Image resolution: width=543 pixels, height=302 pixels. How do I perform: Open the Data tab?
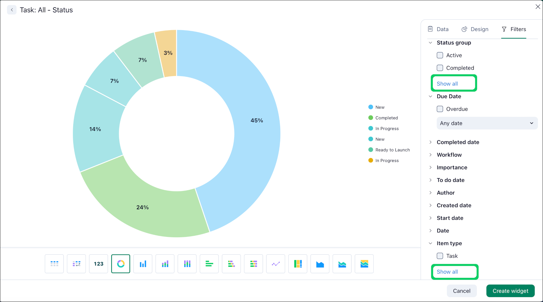tap(438, 29)
